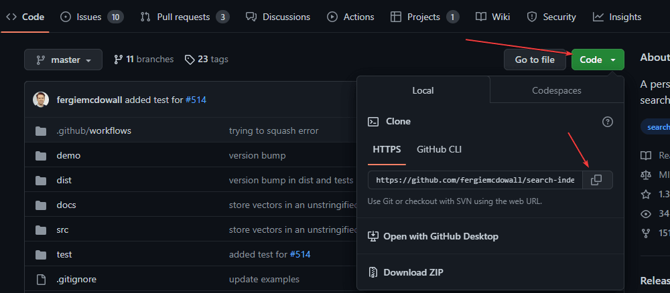Click the GitHub Desktop download icon

[373, 236]
